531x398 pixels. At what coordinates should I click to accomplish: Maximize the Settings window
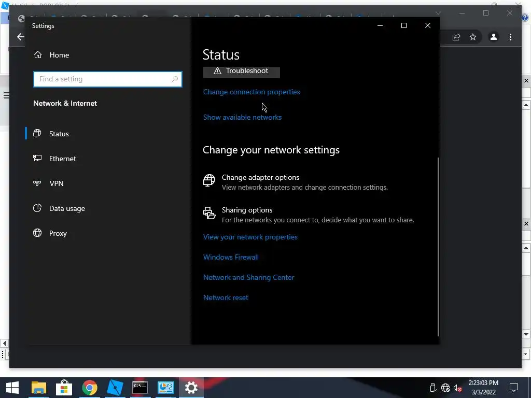coord(403,26)
